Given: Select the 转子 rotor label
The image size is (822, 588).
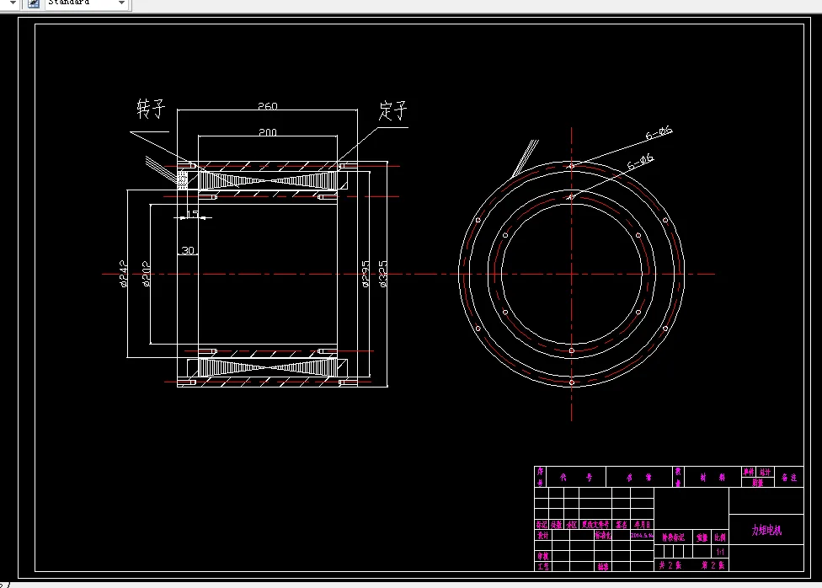Looking at the screenshot, I should (x=151, y=109).
